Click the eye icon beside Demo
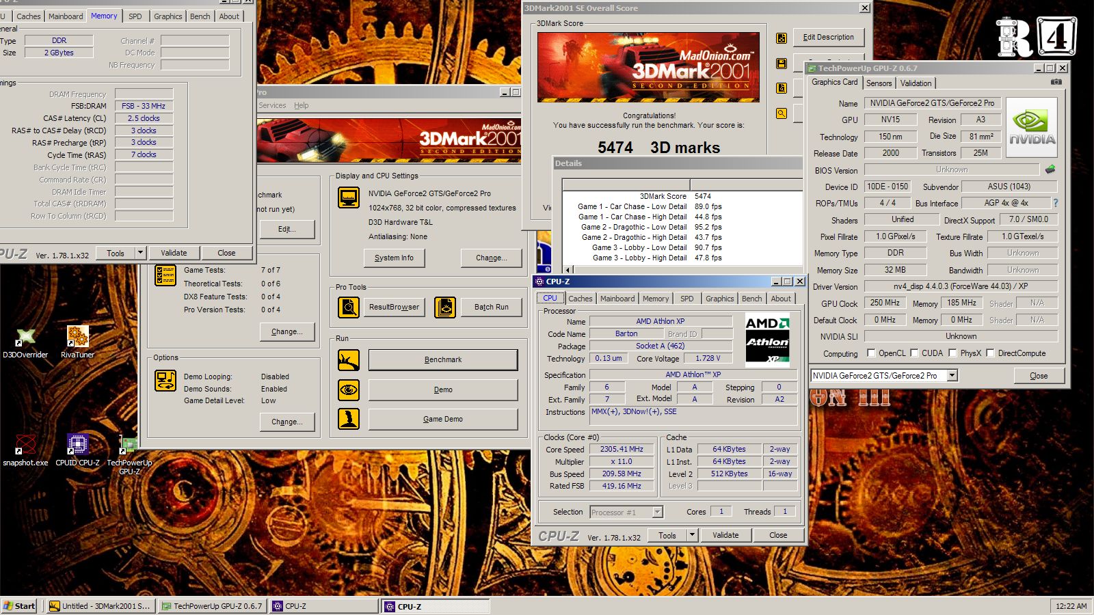The height and width of the screenshot is (615, 1094). tap(349, 390)
